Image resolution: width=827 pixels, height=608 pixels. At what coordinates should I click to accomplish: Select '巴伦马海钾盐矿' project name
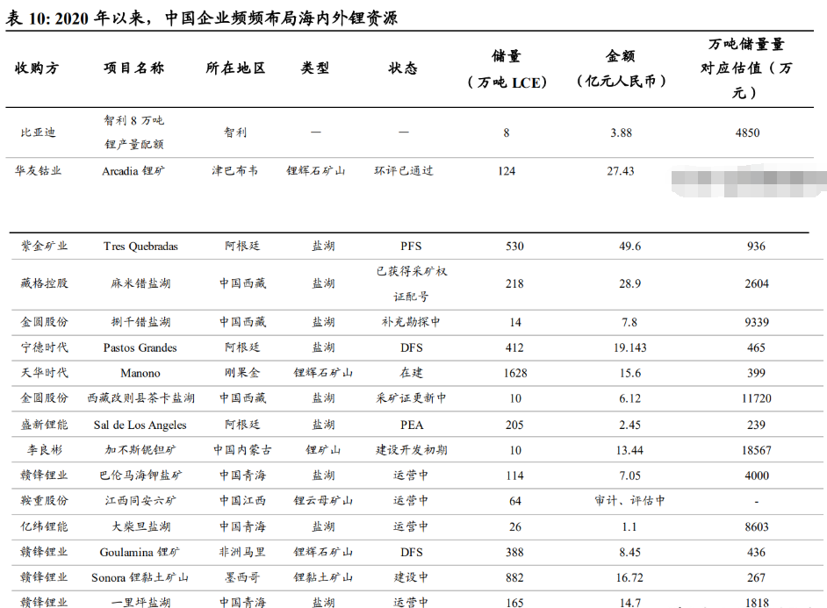pyautogui.click(x=140, y=476)
